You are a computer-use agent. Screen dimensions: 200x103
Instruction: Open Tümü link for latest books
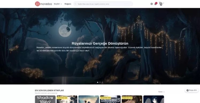(161, 92)
